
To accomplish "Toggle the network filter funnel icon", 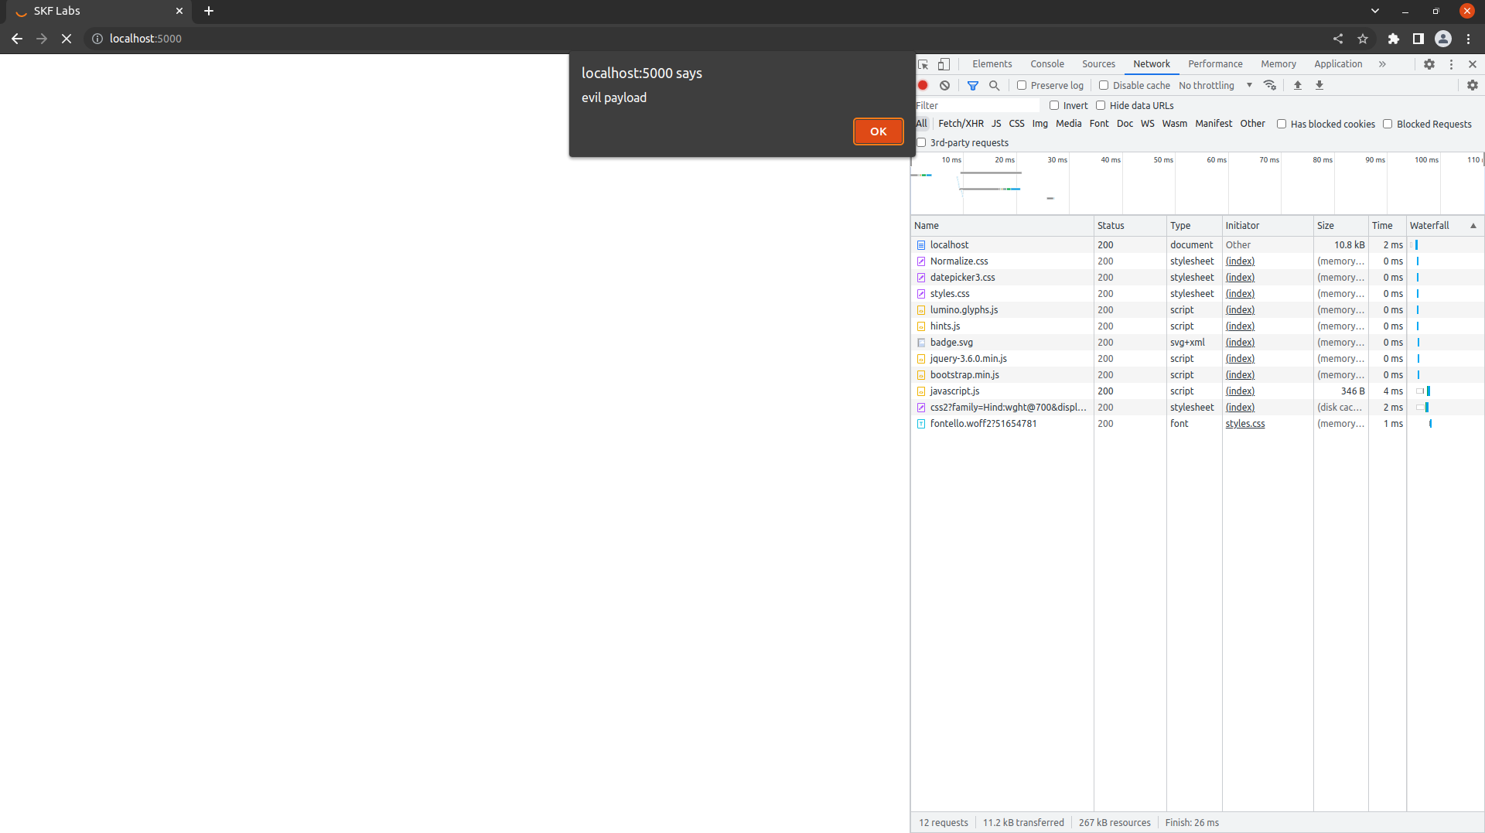I will click(973, 85).
